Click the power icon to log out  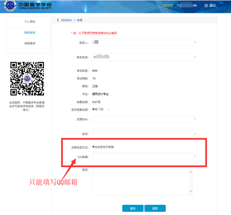(x=206, y=6)
